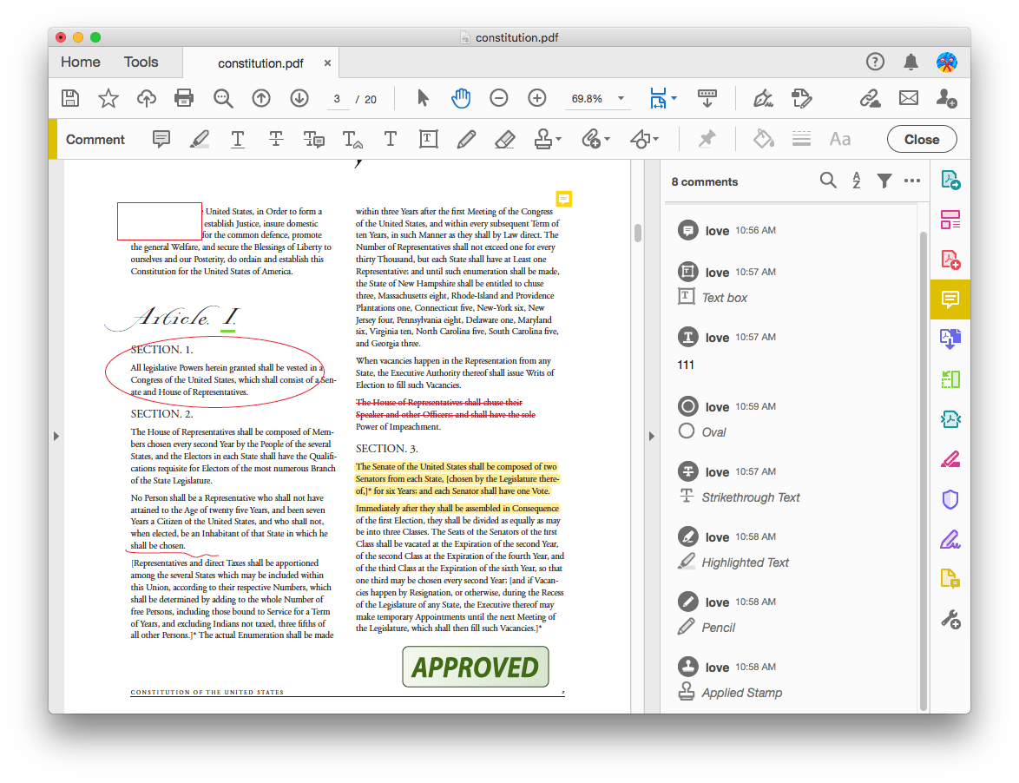Select the Eraser tool
The width and height of the screenshot is (1019, 783).
click(504, 138)
